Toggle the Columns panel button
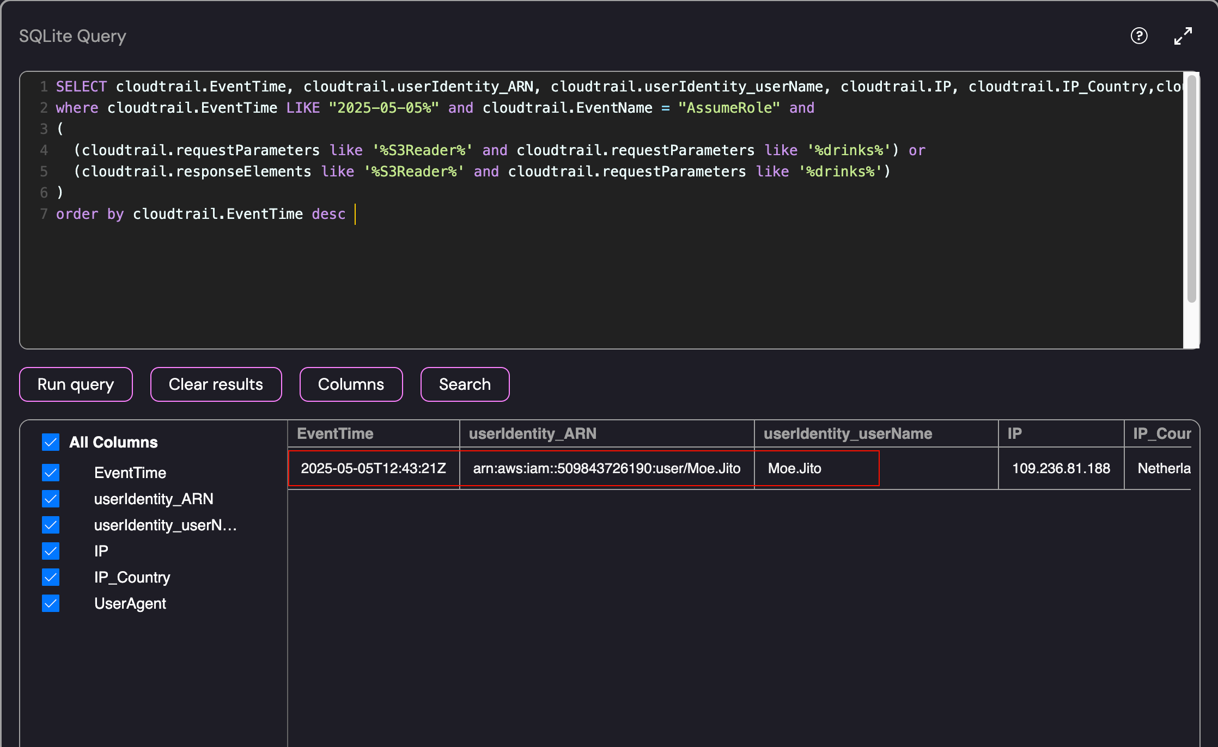The height and width of the screenshot is (747, 1218). (351, 384)
